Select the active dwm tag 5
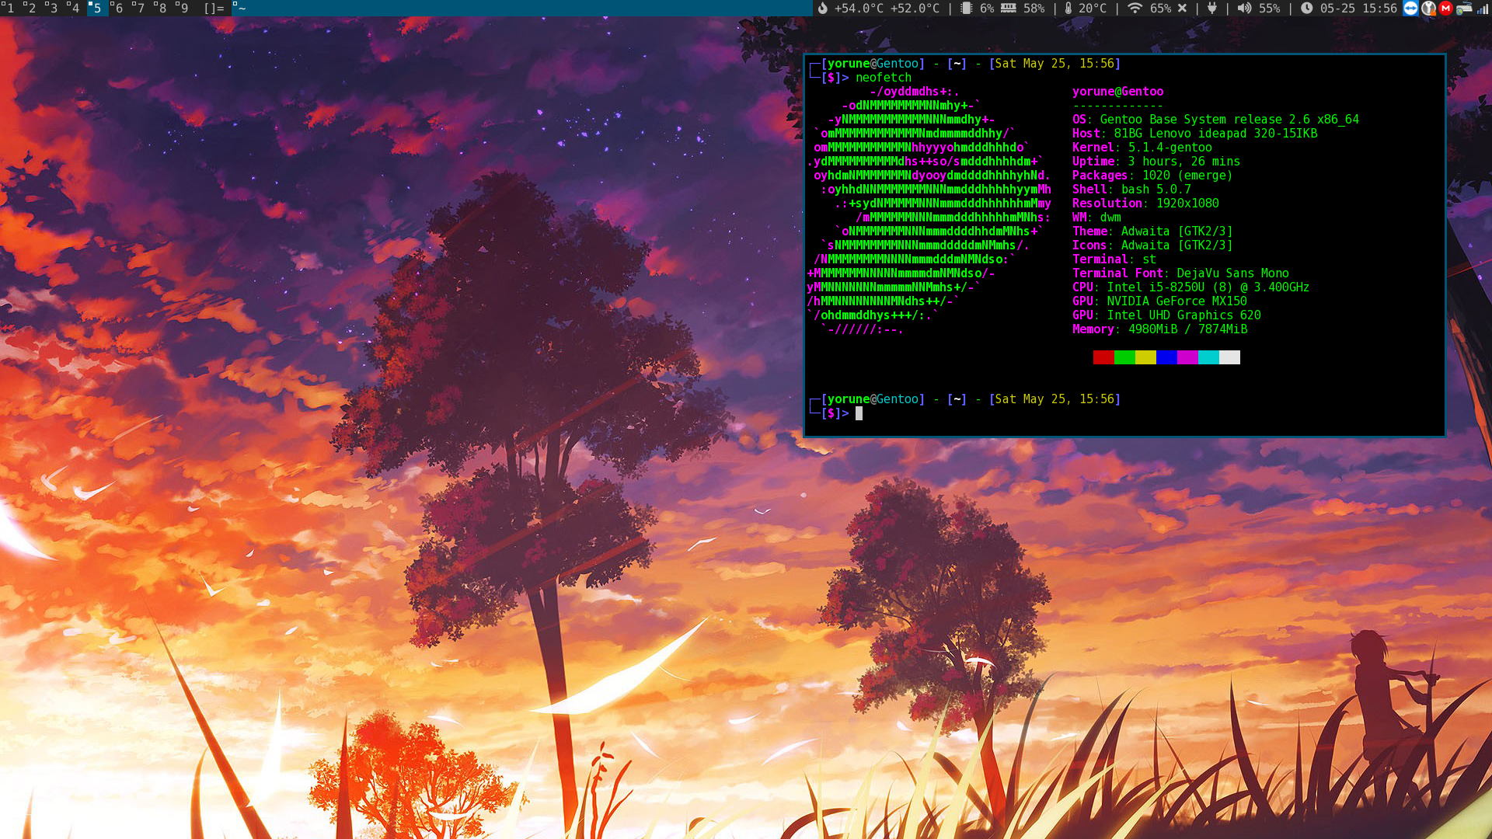This screenshot has width=1492, height=839. click(x=97, y=9)
